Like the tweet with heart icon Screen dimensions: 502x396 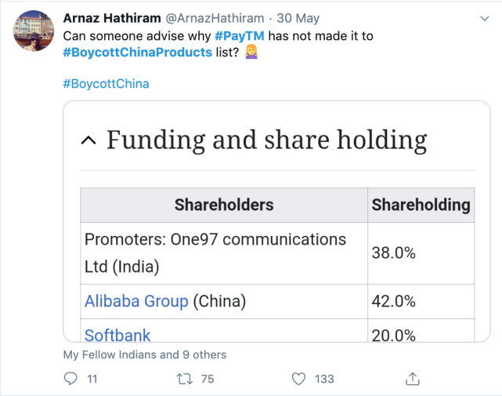click(x=298, y=379)
